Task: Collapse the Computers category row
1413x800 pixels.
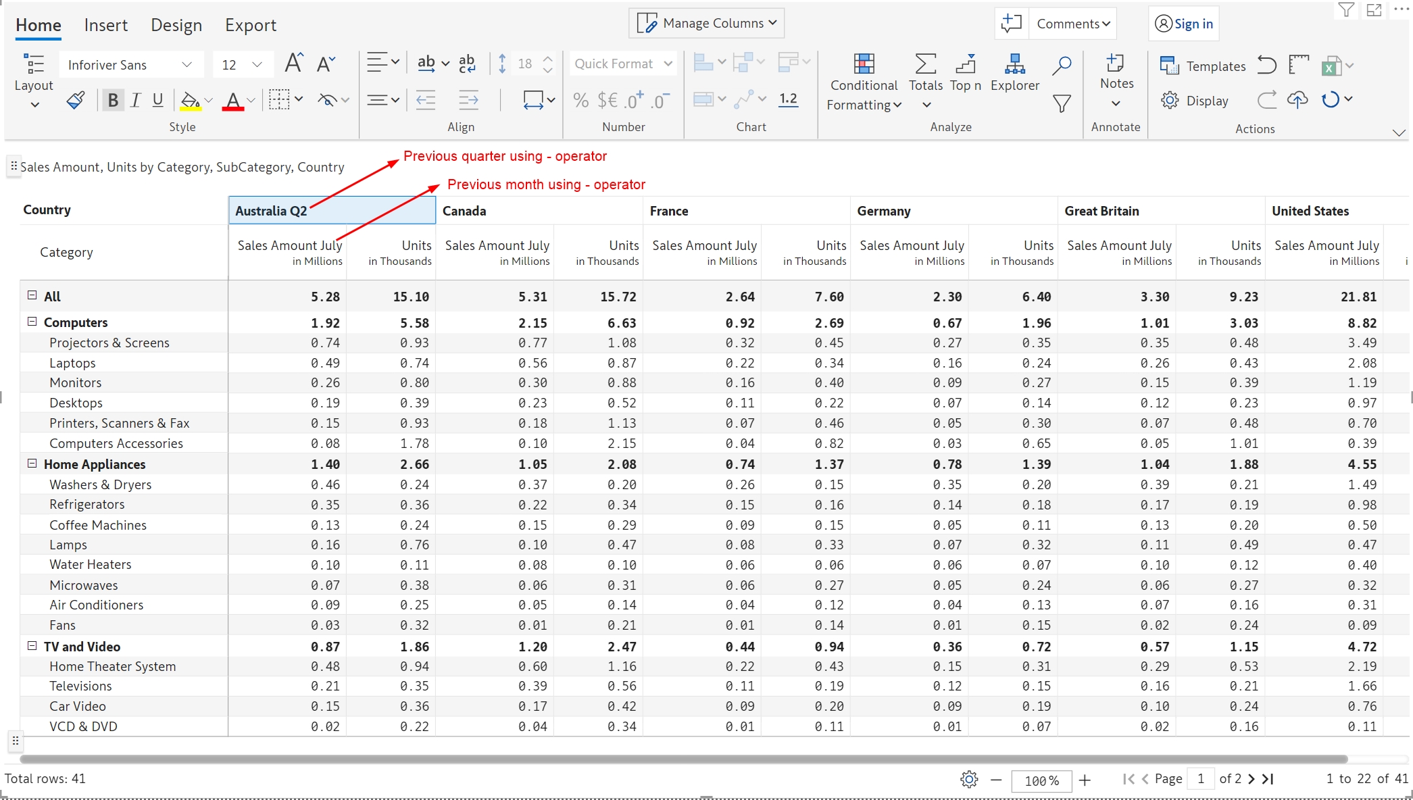Action: pyautogui.click(x=32, y=322)
